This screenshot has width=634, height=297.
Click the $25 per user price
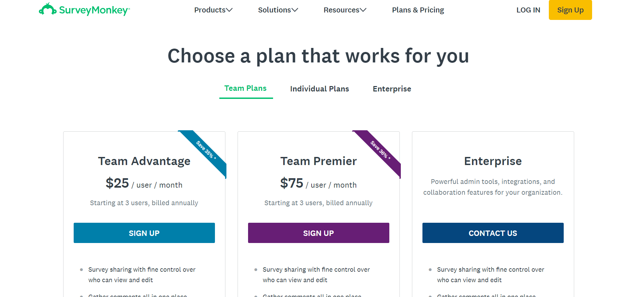pyautogui.click(x=117, y=183)
